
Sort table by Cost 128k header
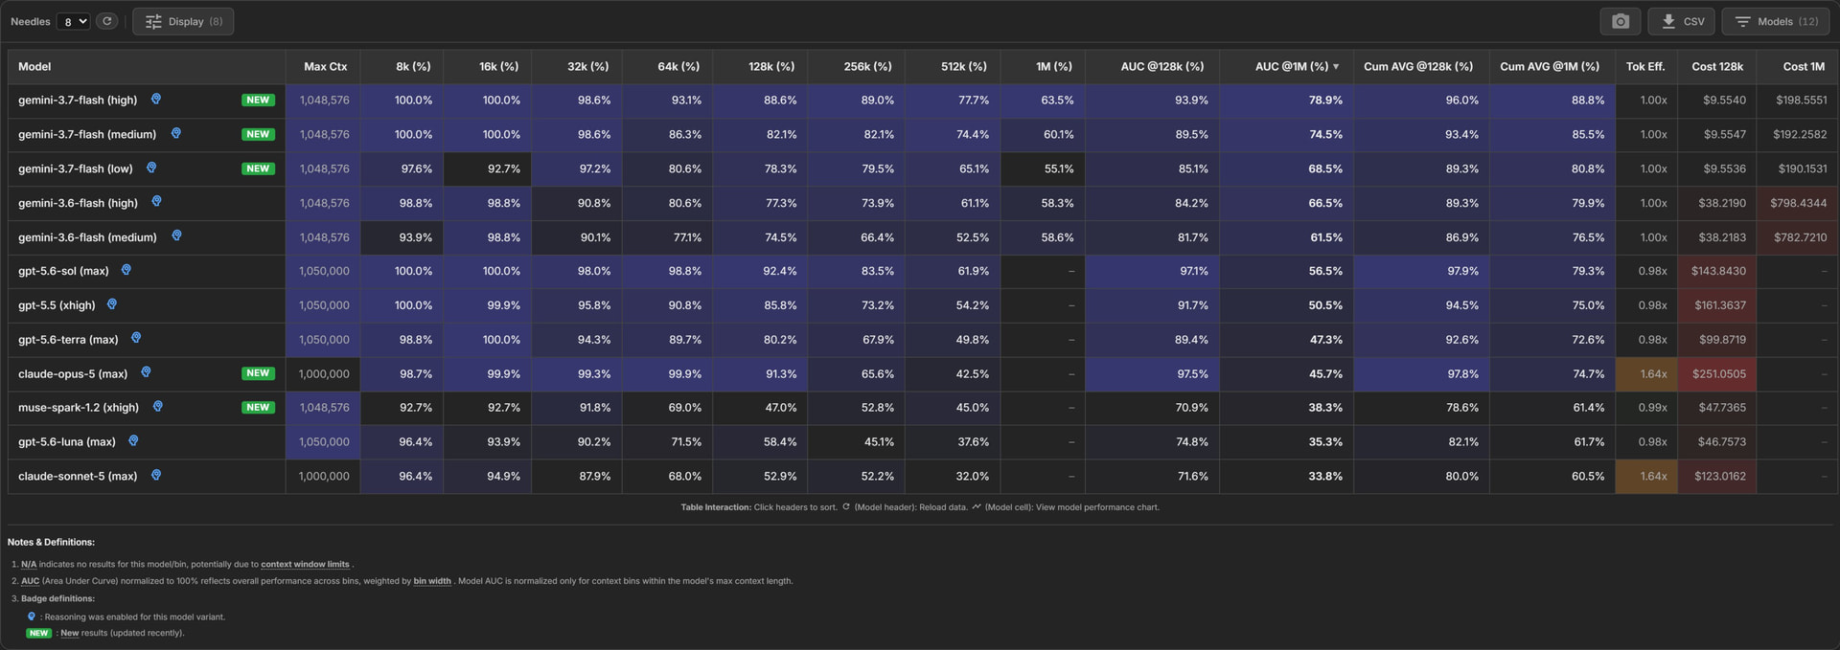[1717, 66]
